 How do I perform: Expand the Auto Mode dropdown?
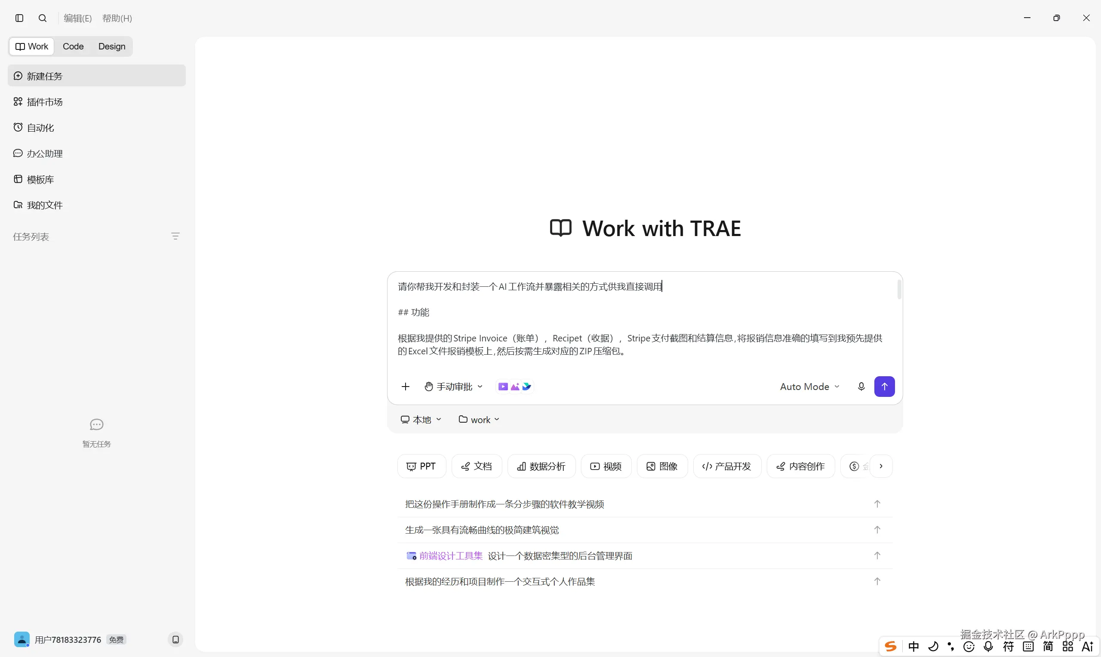(810, 387)
